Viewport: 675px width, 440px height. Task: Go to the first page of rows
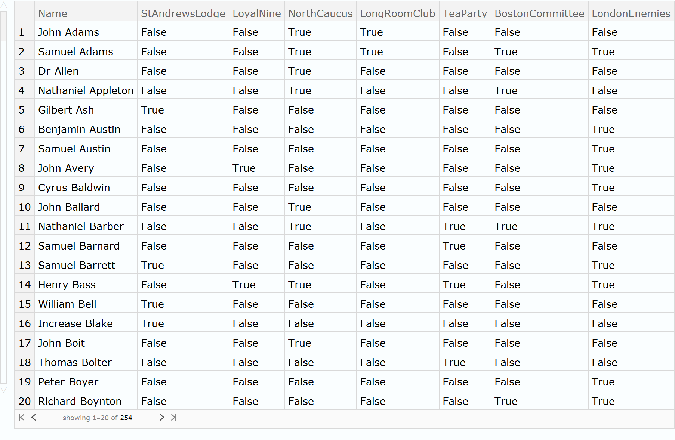[22, 418]
